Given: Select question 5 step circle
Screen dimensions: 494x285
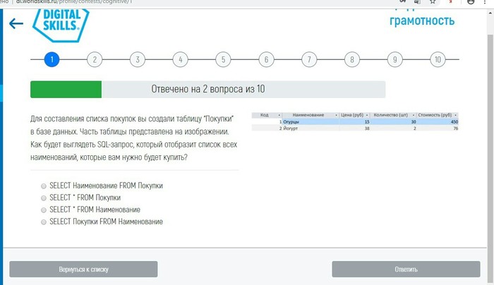Looking at the screenshot, I should (223, 59).
